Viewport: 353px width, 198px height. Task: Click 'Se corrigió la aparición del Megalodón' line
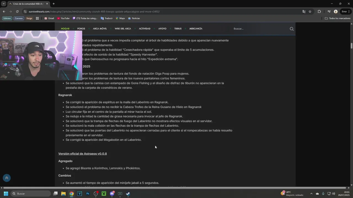[103, 140]
